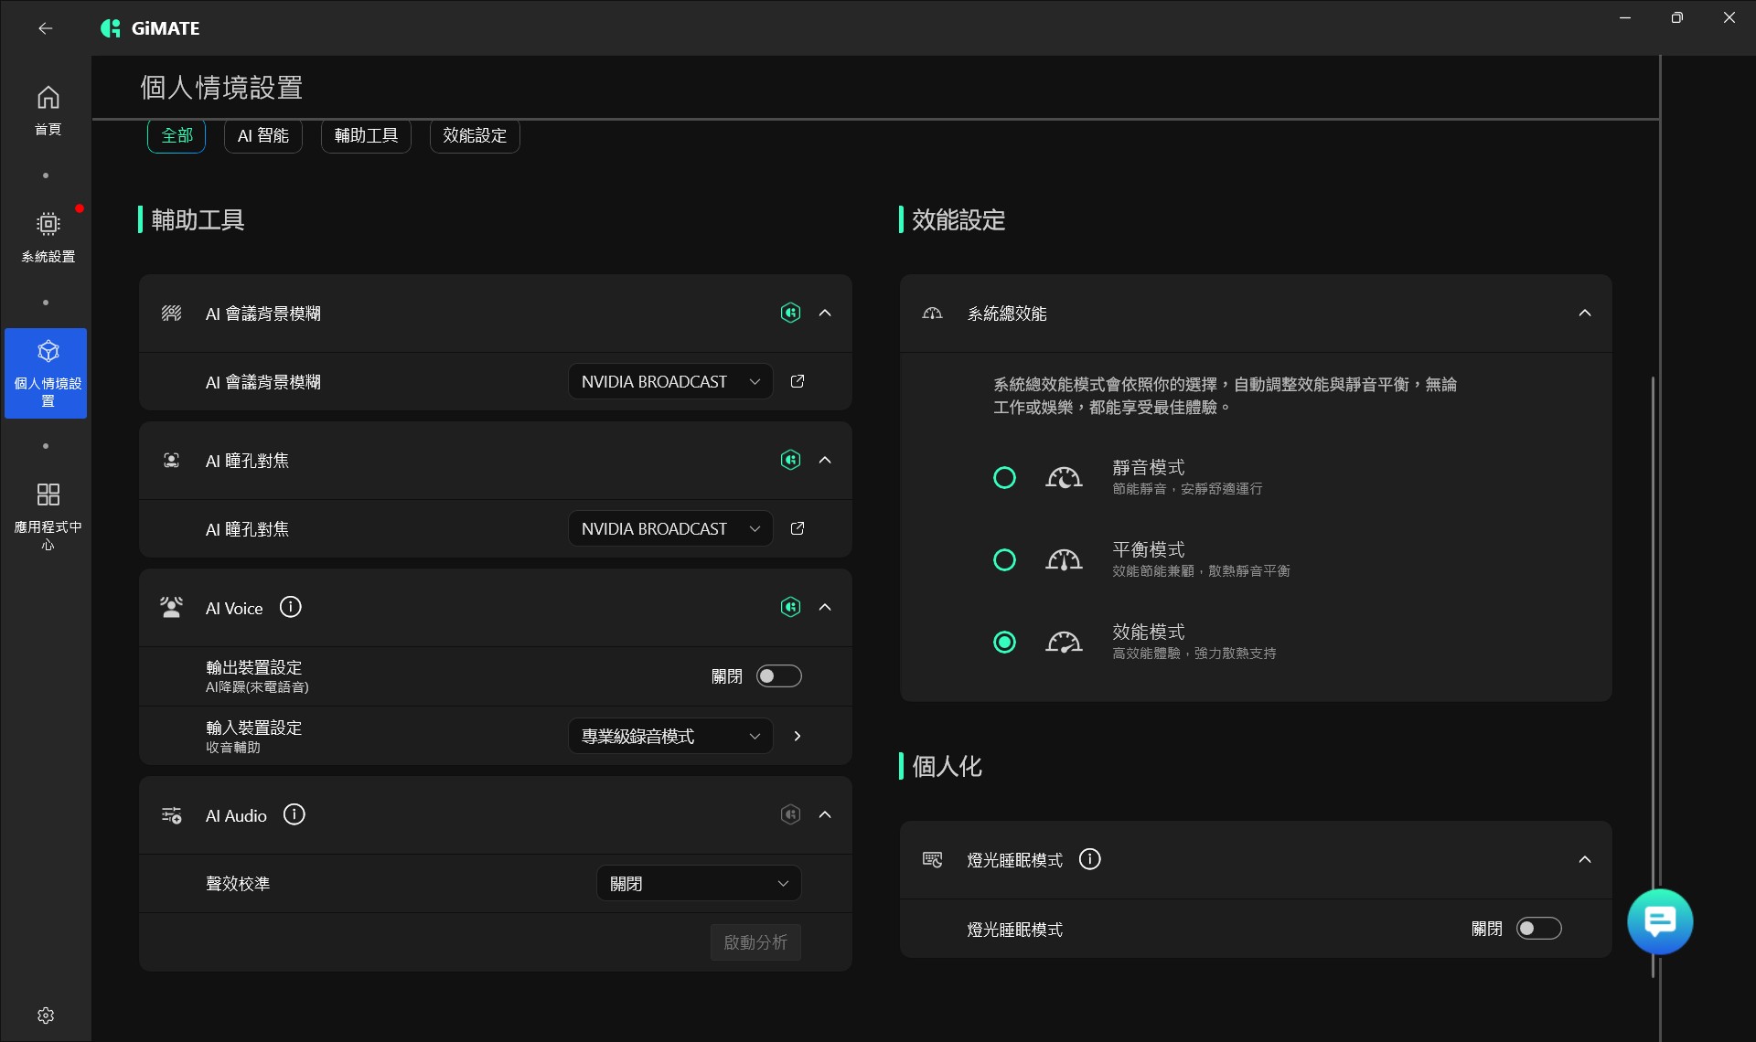Click the greyed GiMATE badge on AI Audio
1756x1042 pixels.
(x=790, y=814)
